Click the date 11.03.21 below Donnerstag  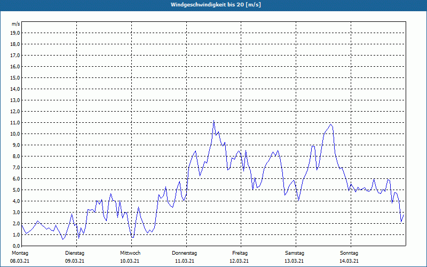point(185,261)
